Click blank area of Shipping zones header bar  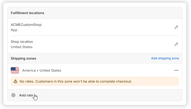(x=92, y=58)
